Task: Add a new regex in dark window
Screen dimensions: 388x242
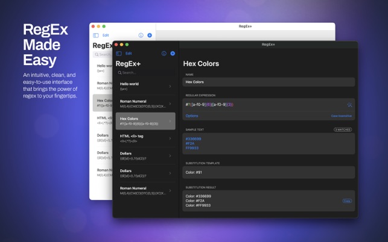Action: pos(173,54)
